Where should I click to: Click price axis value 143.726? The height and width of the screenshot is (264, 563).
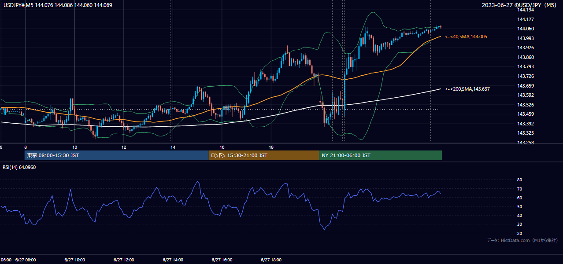[x=525, y=76]
